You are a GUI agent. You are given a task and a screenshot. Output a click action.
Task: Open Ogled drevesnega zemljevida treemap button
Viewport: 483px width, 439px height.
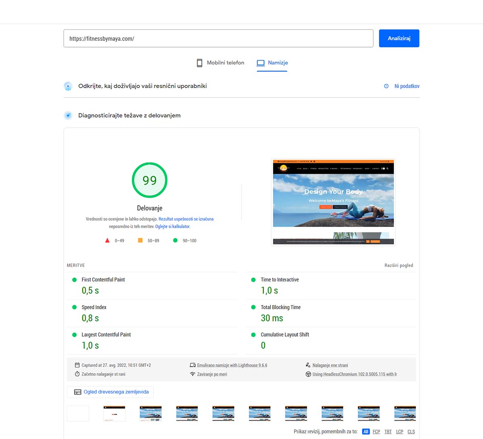[110, 392]
